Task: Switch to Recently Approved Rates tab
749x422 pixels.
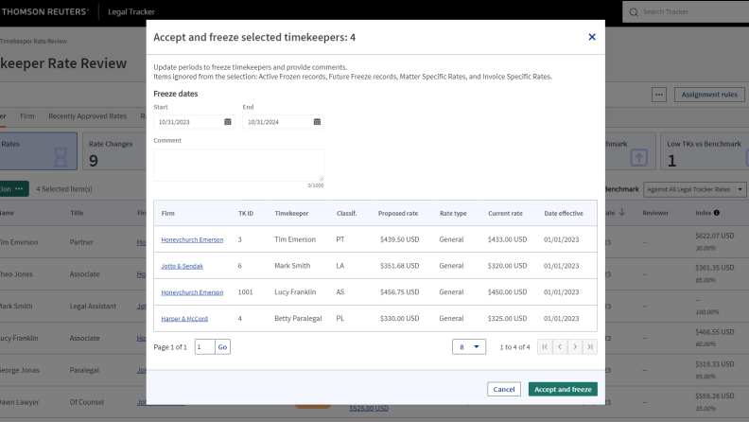Action: (x=87, y=116)
